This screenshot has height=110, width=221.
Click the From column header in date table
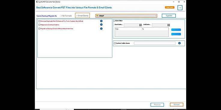tap(128, 29)
